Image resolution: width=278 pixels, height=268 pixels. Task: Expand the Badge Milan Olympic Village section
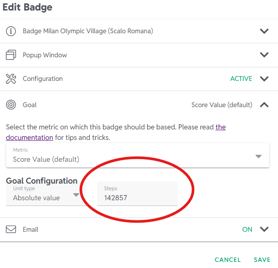[x=264, y=31]
